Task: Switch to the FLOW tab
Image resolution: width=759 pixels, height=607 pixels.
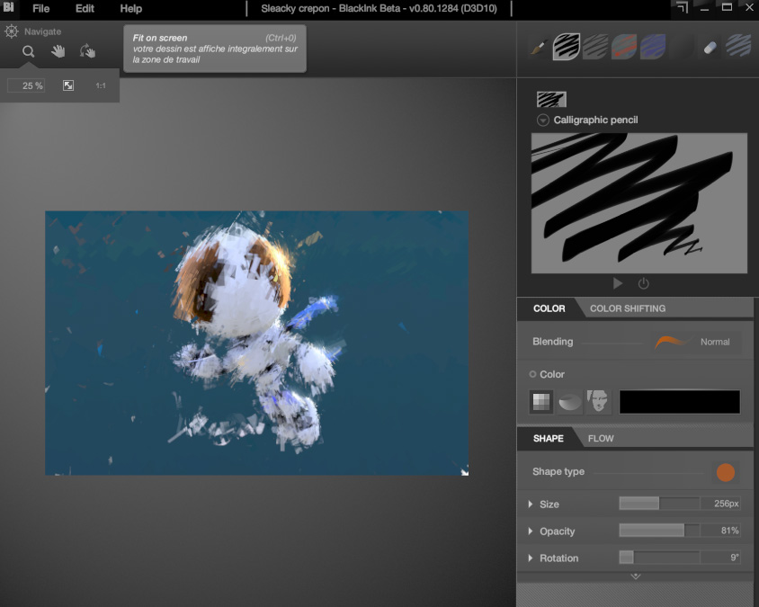Action: (x=601, y=439)
